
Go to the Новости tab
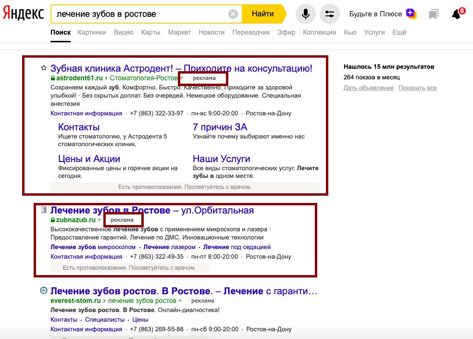pyautogui.click(x=212, y=32)
